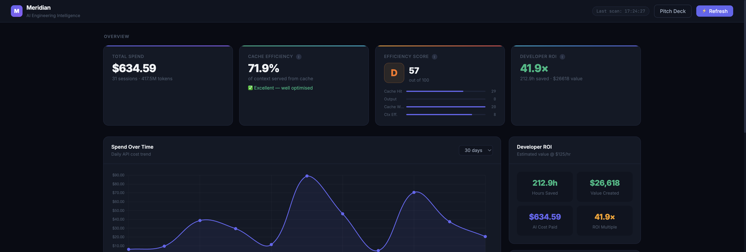Open the Pitch Deck
This screenshot has height=252, width=746.
672,11
